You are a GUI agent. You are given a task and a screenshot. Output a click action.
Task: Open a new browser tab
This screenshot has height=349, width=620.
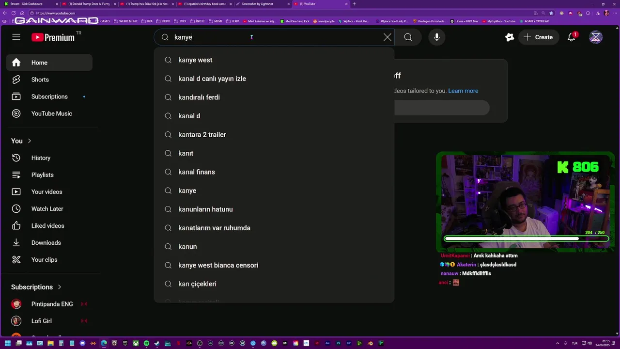354,4
